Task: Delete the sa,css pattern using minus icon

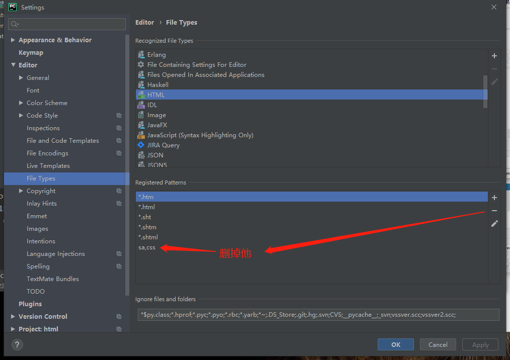Action: click(494, 211)
